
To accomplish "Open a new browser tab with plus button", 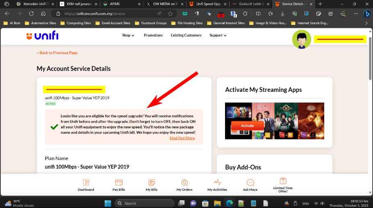I will (x=320, y=4).
